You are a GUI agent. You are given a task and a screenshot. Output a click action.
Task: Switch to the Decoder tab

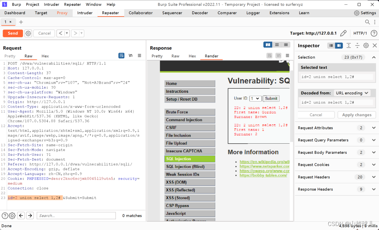coord(200,13)
